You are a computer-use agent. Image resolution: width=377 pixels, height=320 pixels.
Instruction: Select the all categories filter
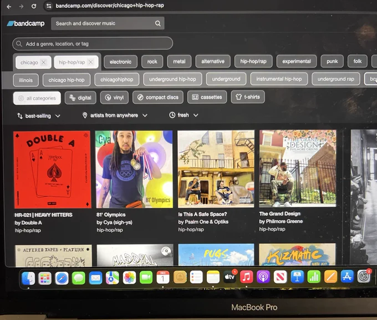pyautogui.click(x=37, y=98)
